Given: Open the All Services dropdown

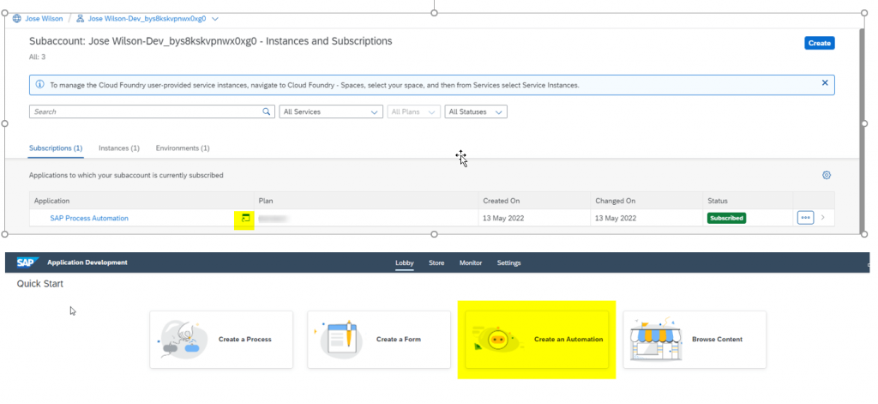Looking at the screenshot, I should click(331, 112).
